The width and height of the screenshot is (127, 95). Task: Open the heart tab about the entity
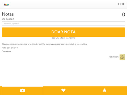[63, 90]
